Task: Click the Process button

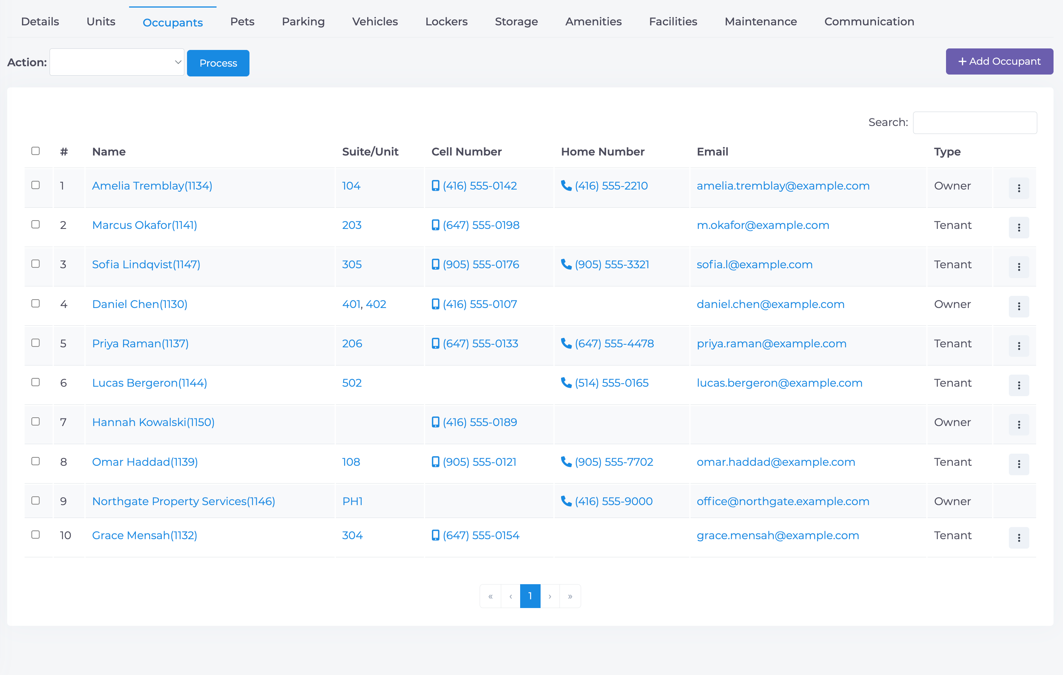Action: pyautogui.click(x=218, y=63)
